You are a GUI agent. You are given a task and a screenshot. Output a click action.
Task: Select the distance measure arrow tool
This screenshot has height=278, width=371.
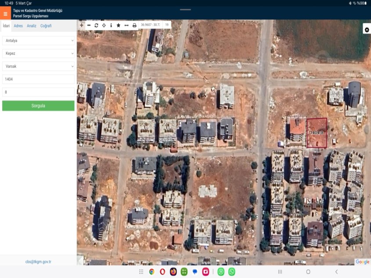tap(126, 25)
